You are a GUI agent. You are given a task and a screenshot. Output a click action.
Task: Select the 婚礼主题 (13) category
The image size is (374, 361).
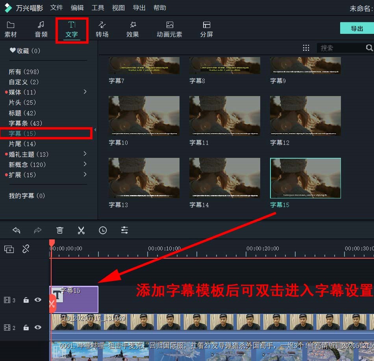29,154
